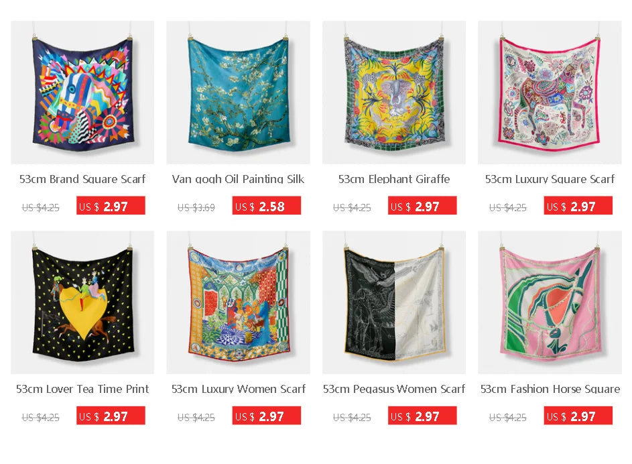Open the black and white Pegasus scarf image
632x464 pixels.
394,302
